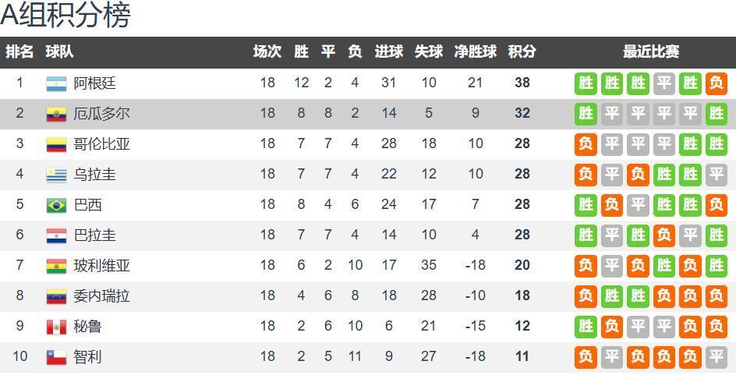The height and width of the screenshot is (375, 736).
Task: Click the 积分 column header
Action: tap(522, 51)
